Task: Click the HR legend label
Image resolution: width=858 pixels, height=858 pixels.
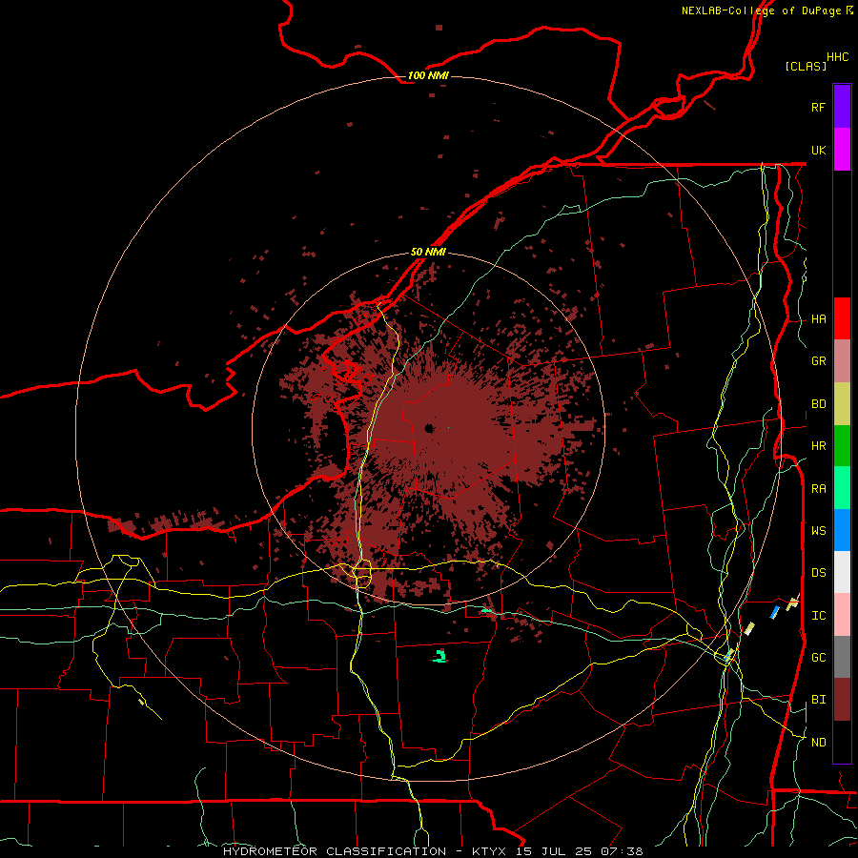Action: click(819, 446)
